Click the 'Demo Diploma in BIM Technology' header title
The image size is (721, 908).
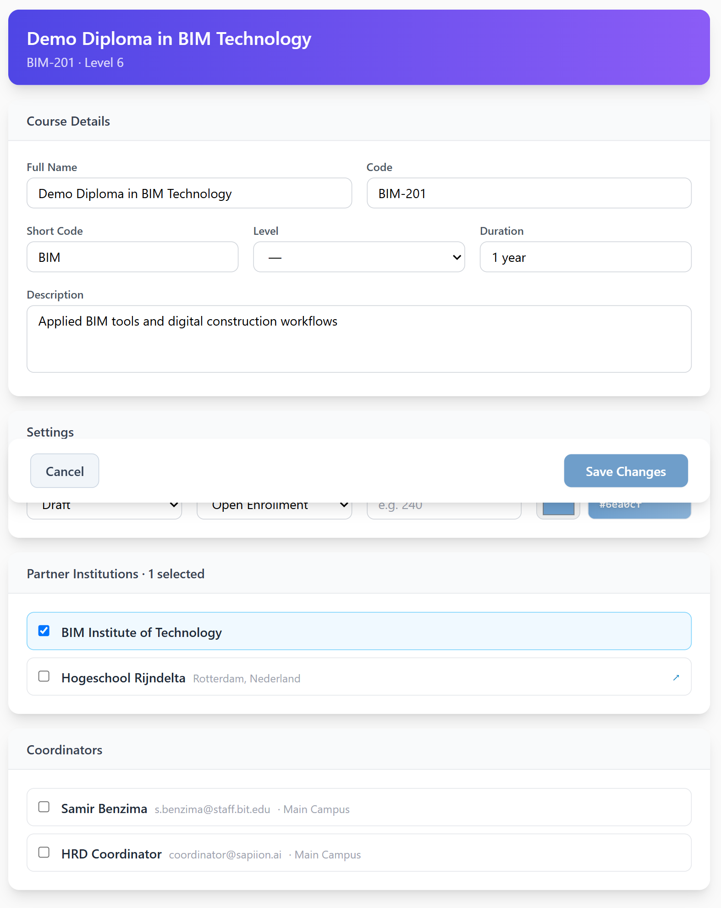tap(169, 39)
